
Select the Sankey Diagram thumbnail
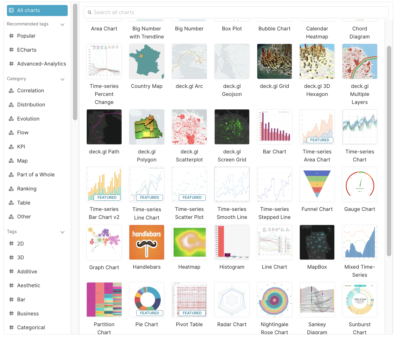pyautogui.click(x=317, y=300)
